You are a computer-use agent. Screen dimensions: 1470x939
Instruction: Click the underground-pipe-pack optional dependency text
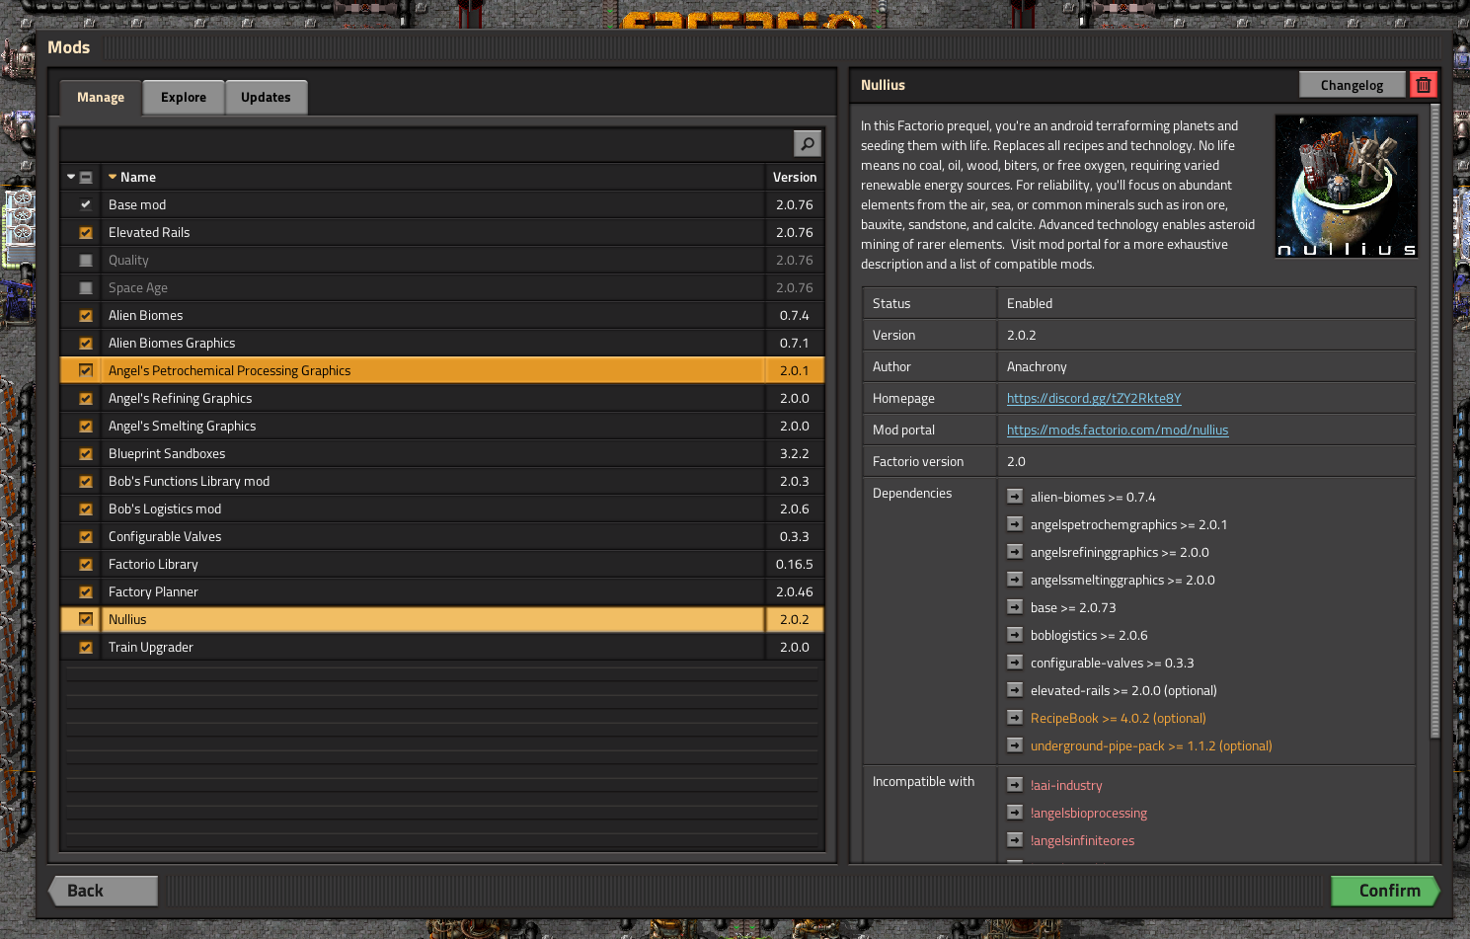tap(1151, 745)
